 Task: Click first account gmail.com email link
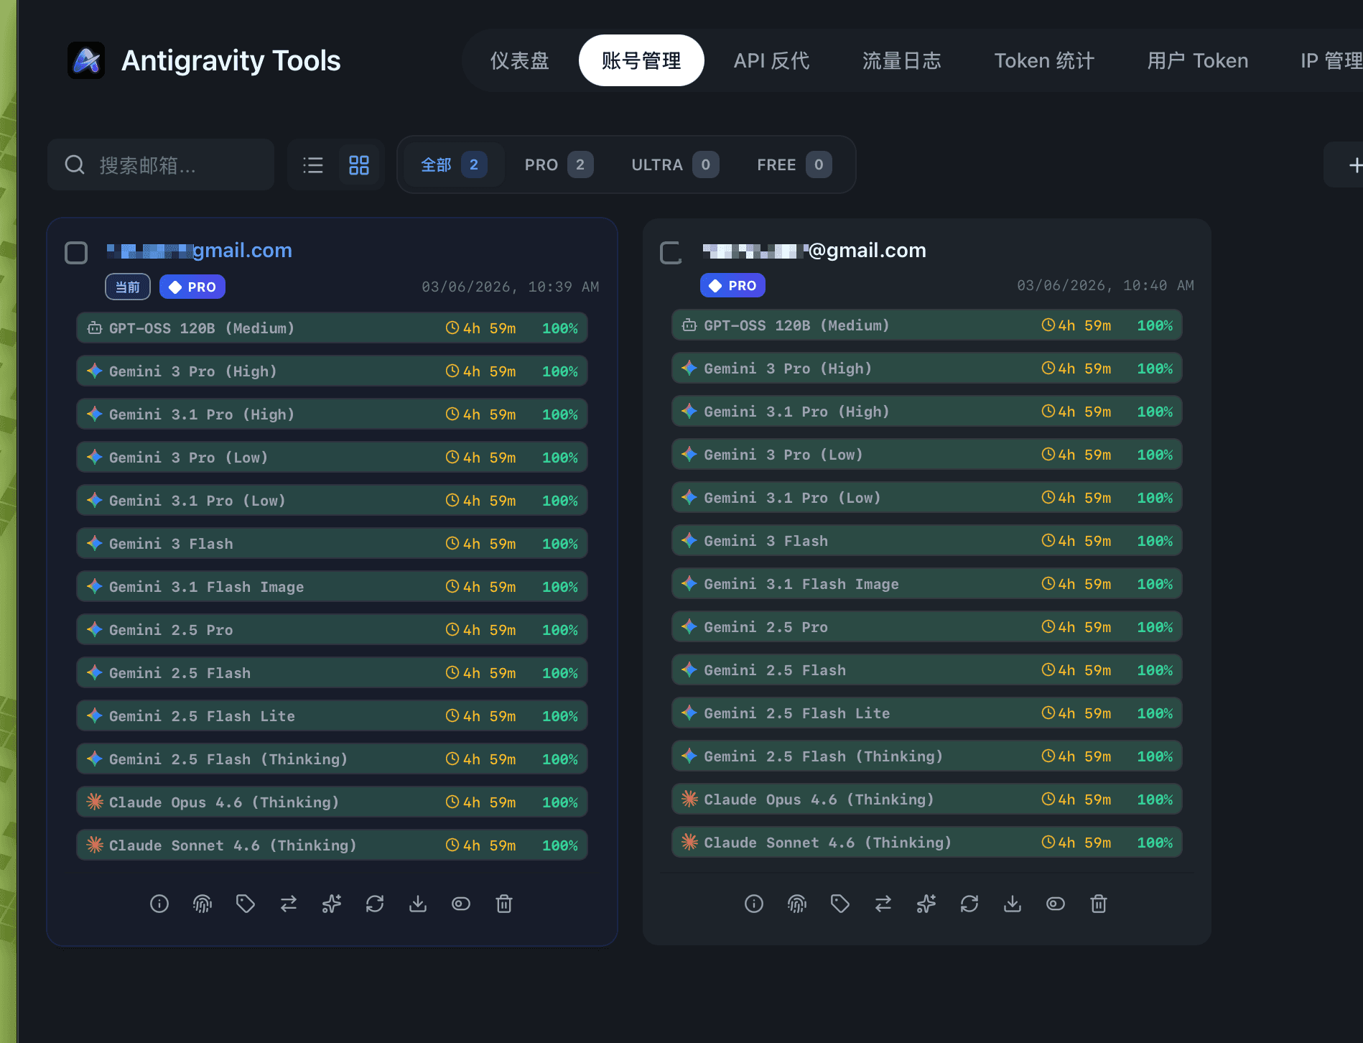point(200,250)
